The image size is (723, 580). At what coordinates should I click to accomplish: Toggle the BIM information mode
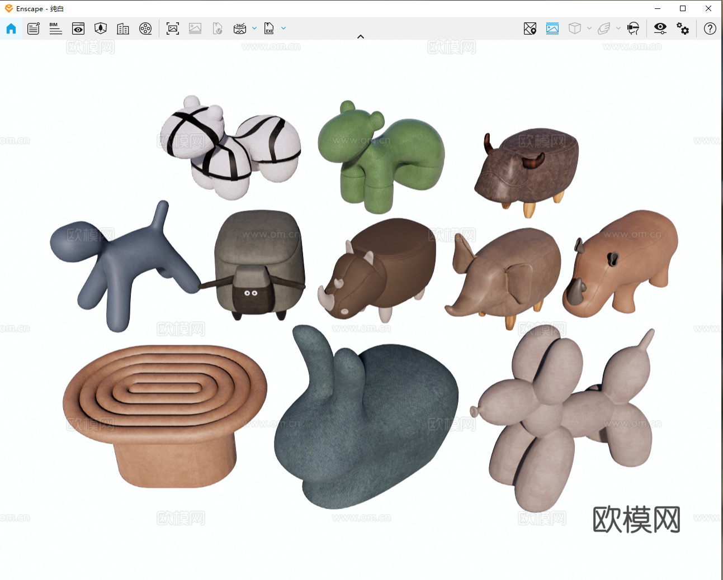[56, 28]
